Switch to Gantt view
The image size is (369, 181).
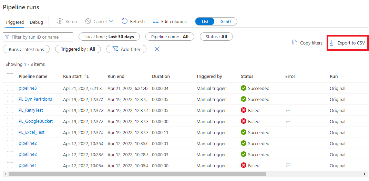[226, 21]
